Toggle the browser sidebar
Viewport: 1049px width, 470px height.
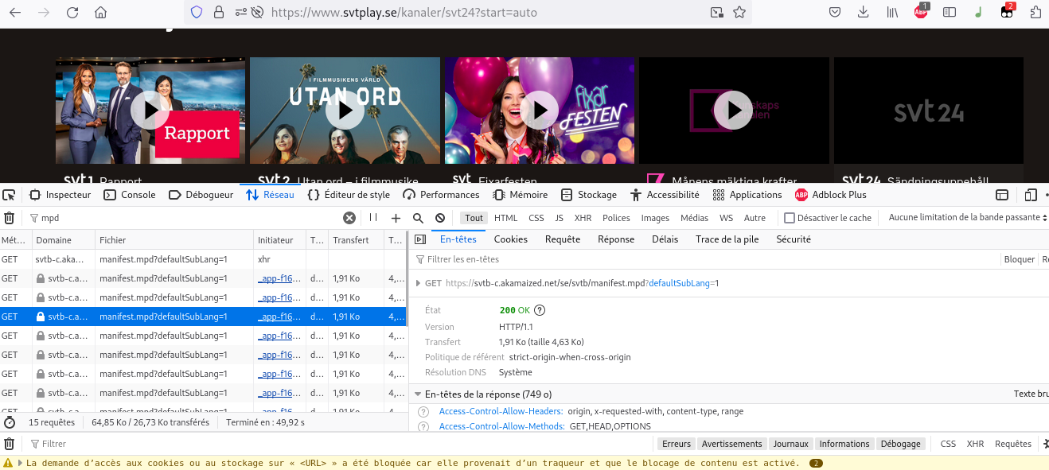[950, 13]
